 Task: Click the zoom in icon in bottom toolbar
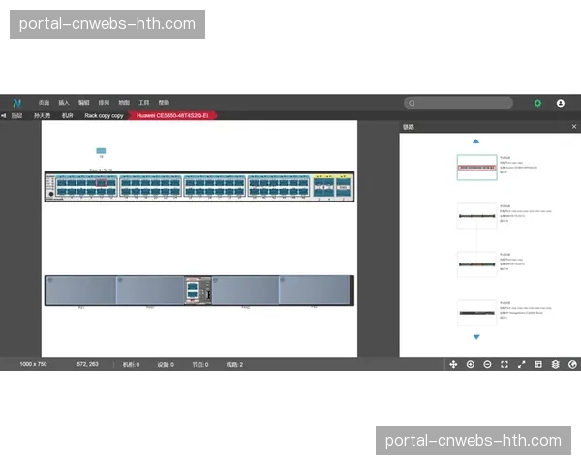(471, 365)
